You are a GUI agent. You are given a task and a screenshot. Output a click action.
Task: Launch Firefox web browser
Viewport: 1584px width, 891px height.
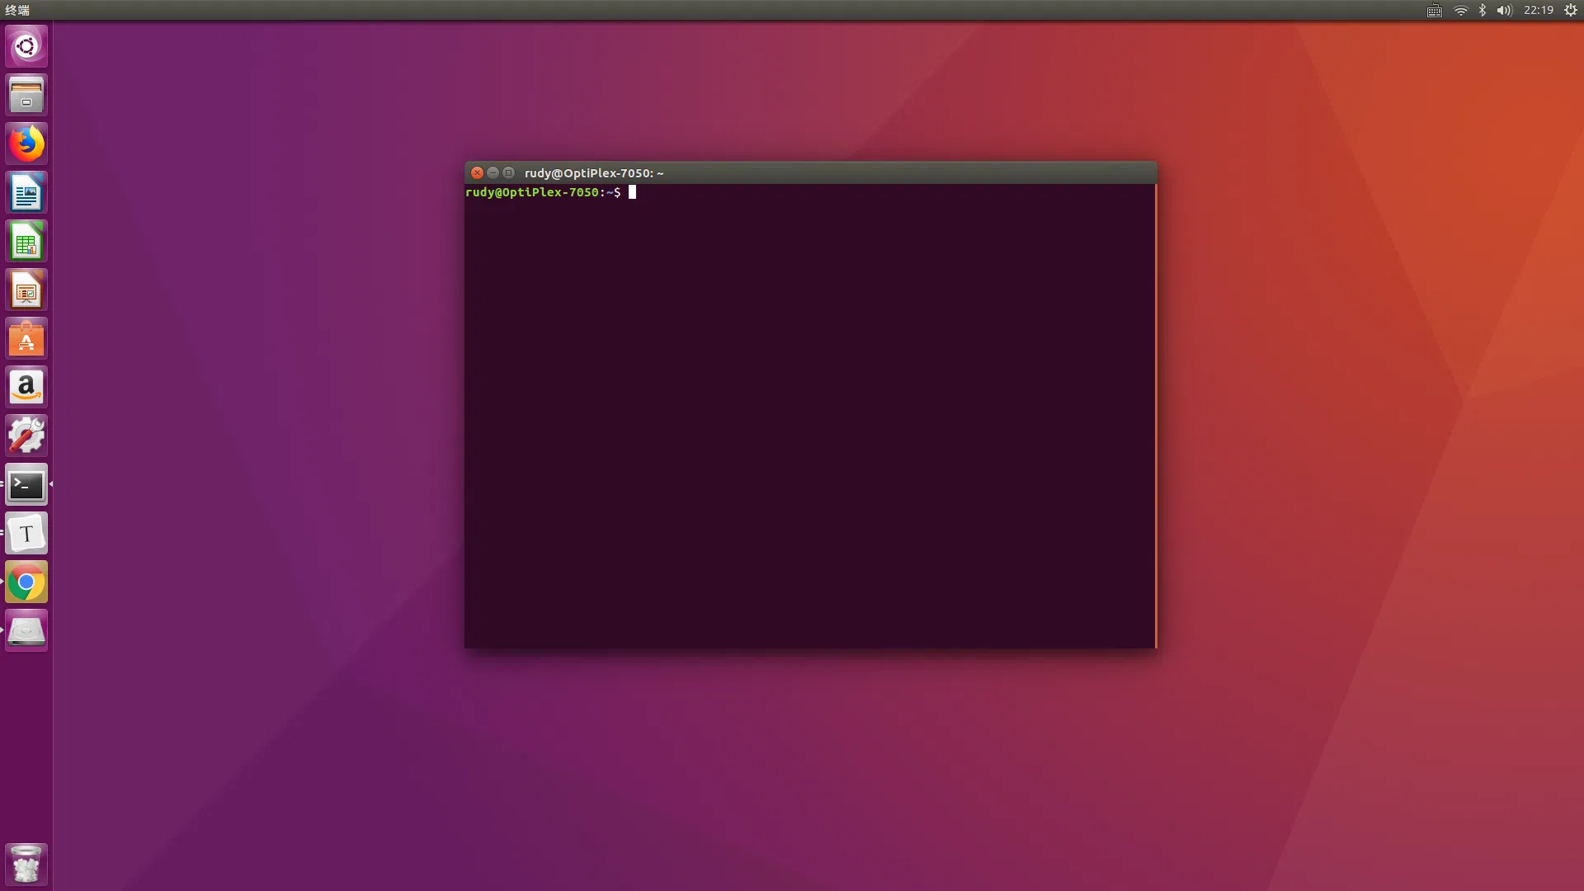click(x=26, y=144)
